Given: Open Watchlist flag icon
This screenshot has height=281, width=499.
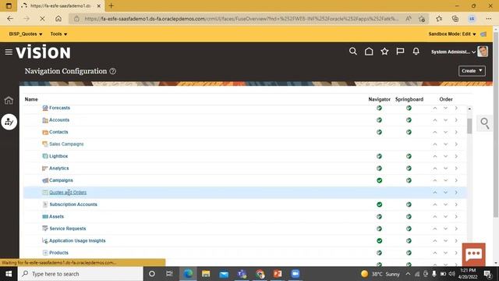Looking at the screenshot, I should coord(400,52).
